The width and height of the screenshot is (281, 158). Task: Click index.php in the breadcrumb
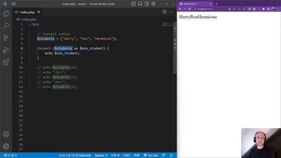tap(29, 19)
